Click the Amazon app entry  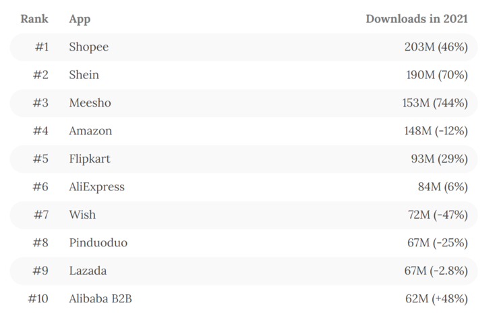tap(90, 131)
